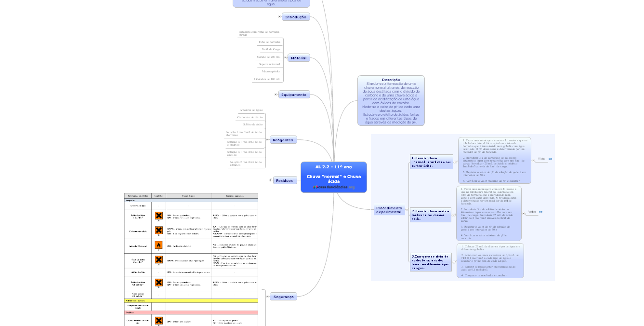The height and width of the screenshot is (326, 644).
Task: Expand the Equipamento branch
Action: [276, 95]
